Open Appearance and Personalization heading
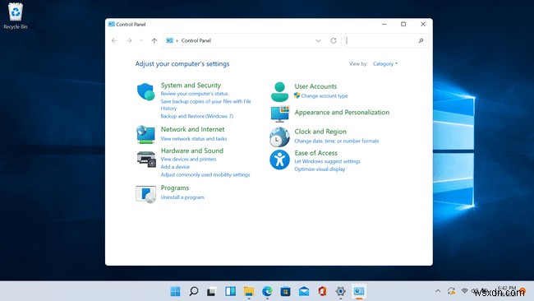This screenshot has height=301, width=534. point(342,113)
